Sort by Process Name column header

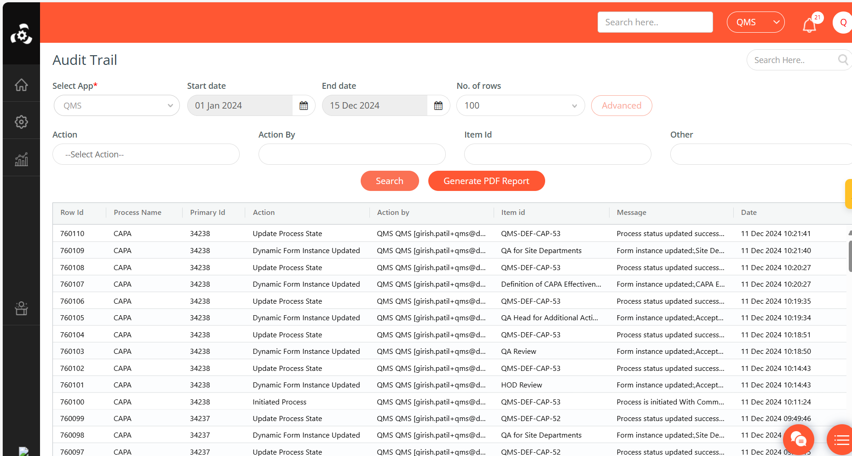point(138,213)
